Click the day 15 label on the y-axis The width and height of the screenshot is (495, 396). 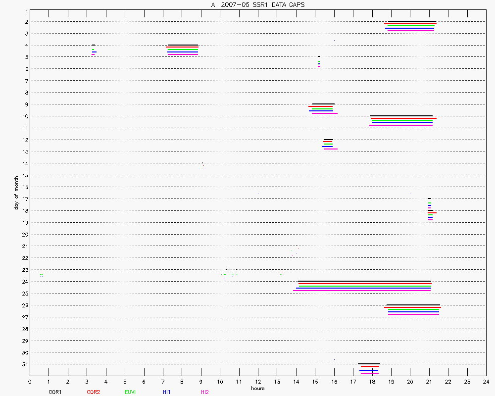point(24,175)
